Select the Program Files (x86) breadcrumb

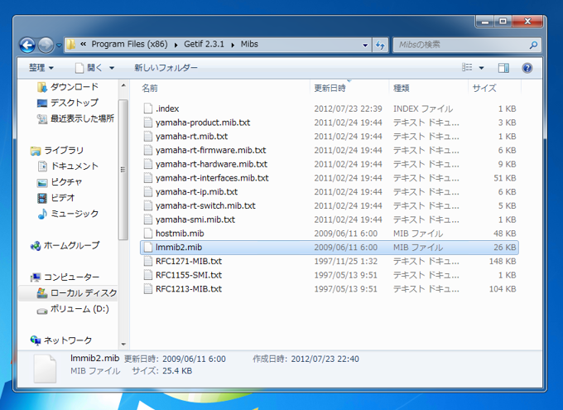(x=129, y=44)
